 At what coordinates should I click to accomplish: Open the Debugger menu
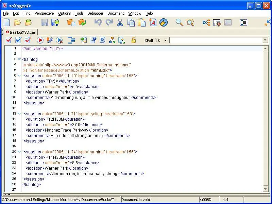click(x=95, y=13)
